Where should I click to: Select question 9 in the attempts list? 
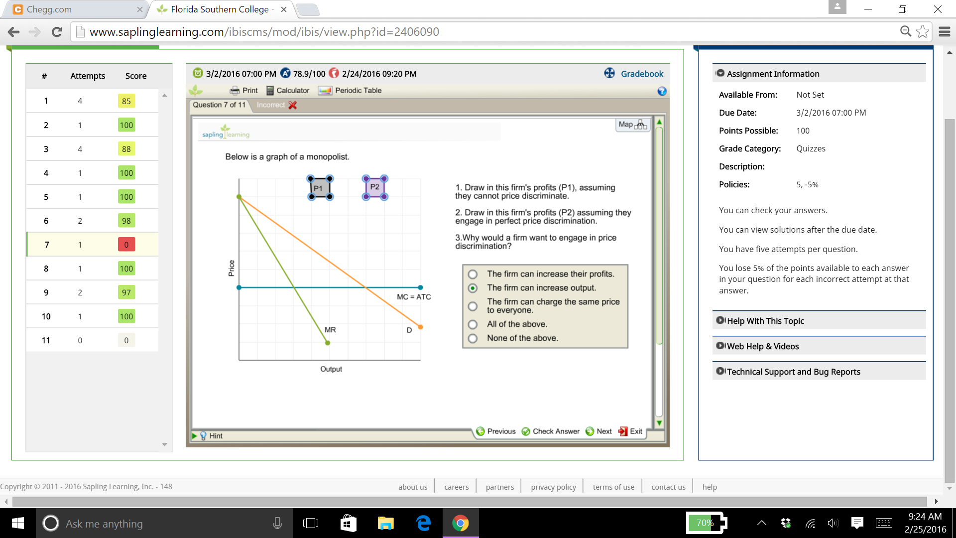[x=46, y=292]
